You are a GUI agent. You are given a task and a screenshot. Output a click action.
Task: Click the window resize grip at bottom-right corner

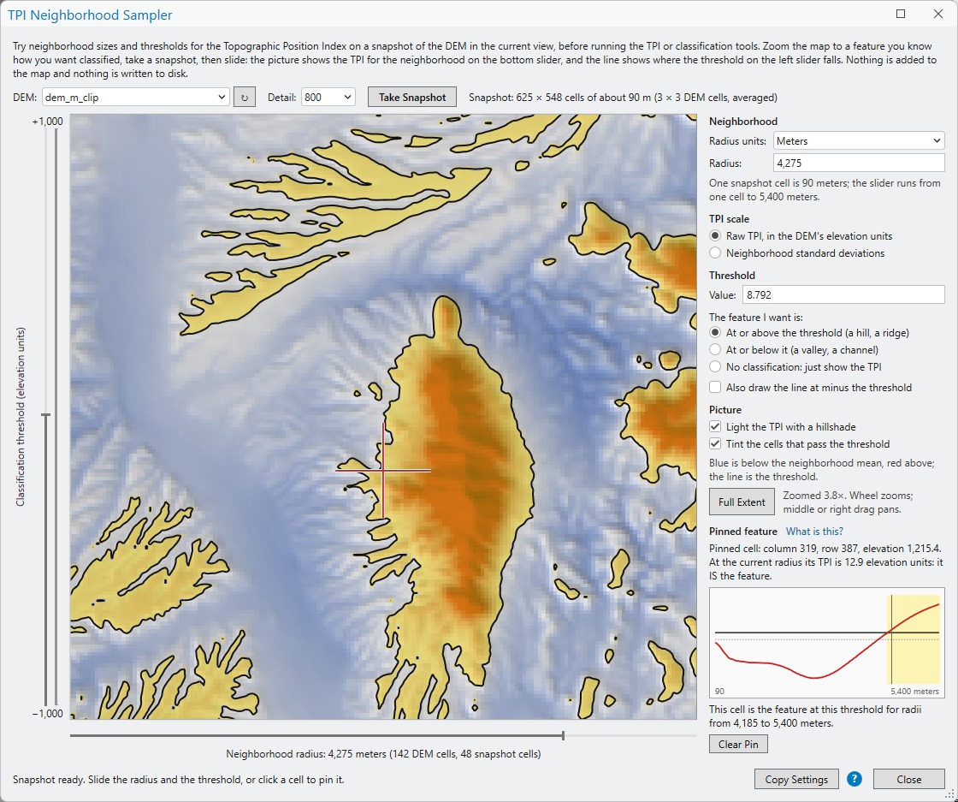coord(951,795)
